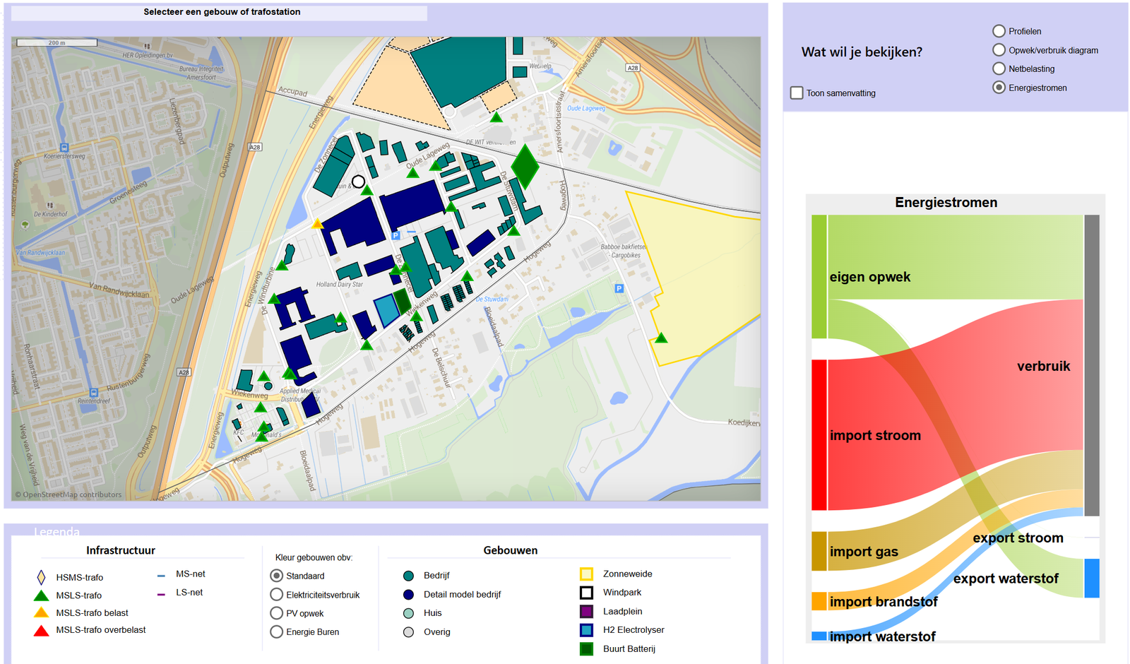The height and width of the screenshot is (664, 1130).
Task: Select the large green HSMS-trafo diamond on map
Action: coord(525,166)
